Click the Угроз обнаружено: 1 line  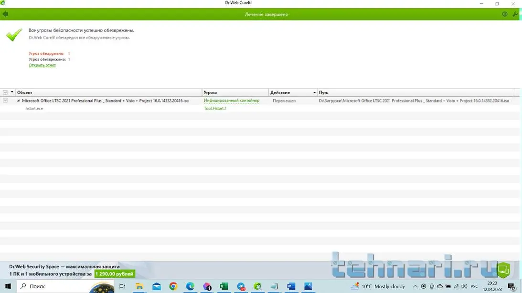(x=49, y=53)
